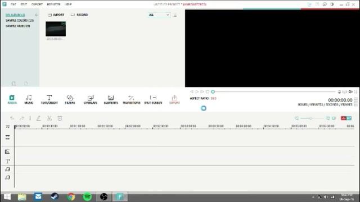Viewport: 360px width, 202px height.
Task: Click timeline ruler marker 00:02:00:00
Action: [133, 126]
